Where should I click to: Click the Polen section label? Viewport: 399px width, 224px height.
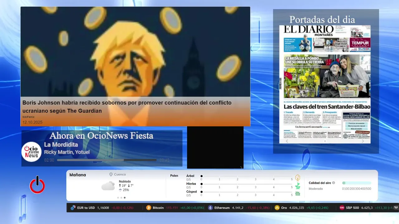pos(174,176)
